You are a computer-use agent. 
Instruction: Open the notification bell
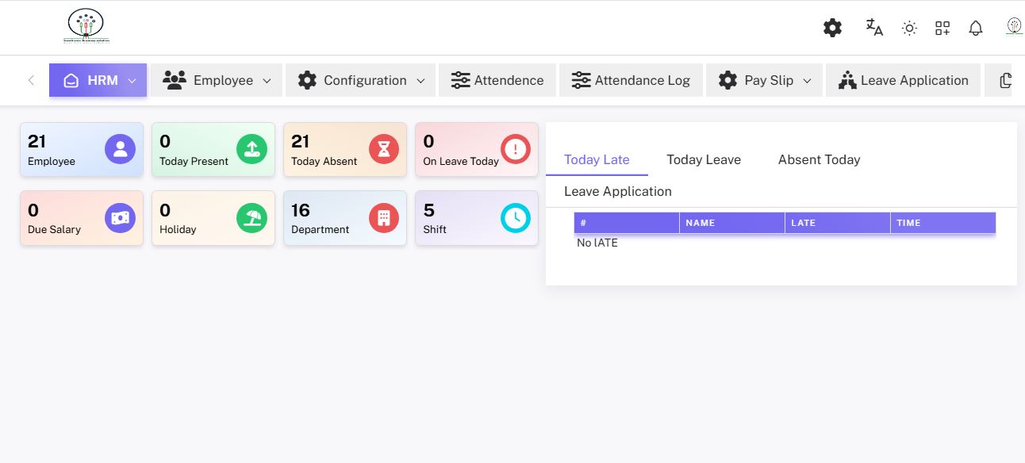coord(976,27)
